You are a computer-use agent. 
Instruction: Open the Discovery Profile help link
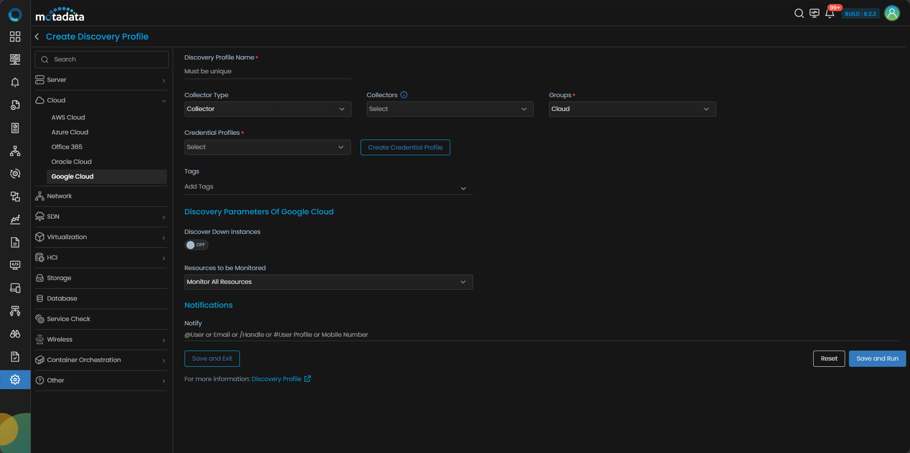pos(277,379)
